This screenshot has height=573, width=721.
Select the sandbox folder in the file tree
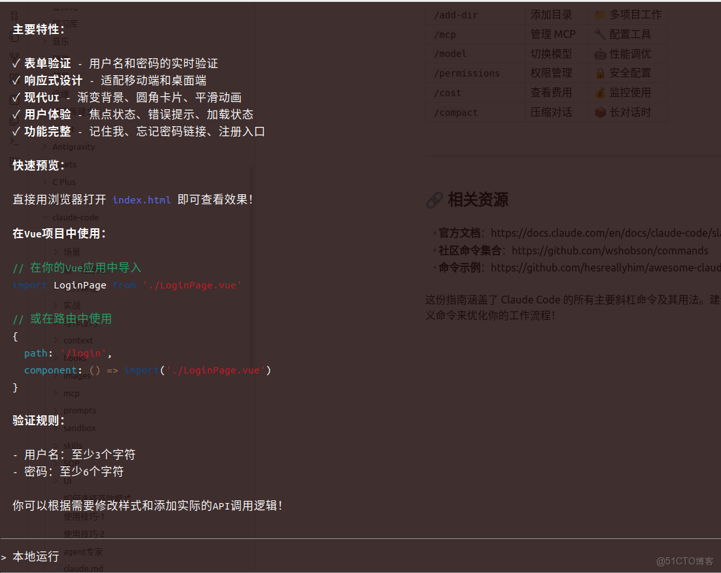point(79,428)
